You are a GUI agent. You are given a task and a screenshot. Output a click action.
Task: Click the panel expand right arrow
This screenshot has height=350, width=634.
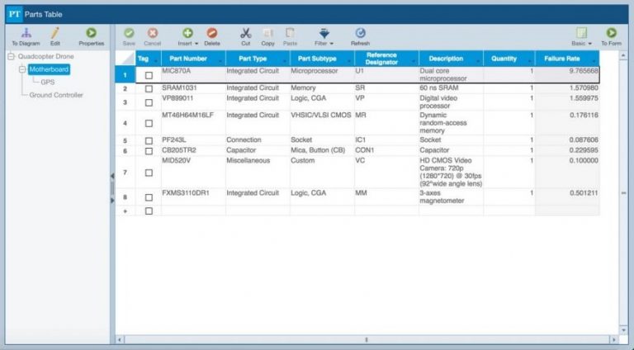[x=112, y=201]
